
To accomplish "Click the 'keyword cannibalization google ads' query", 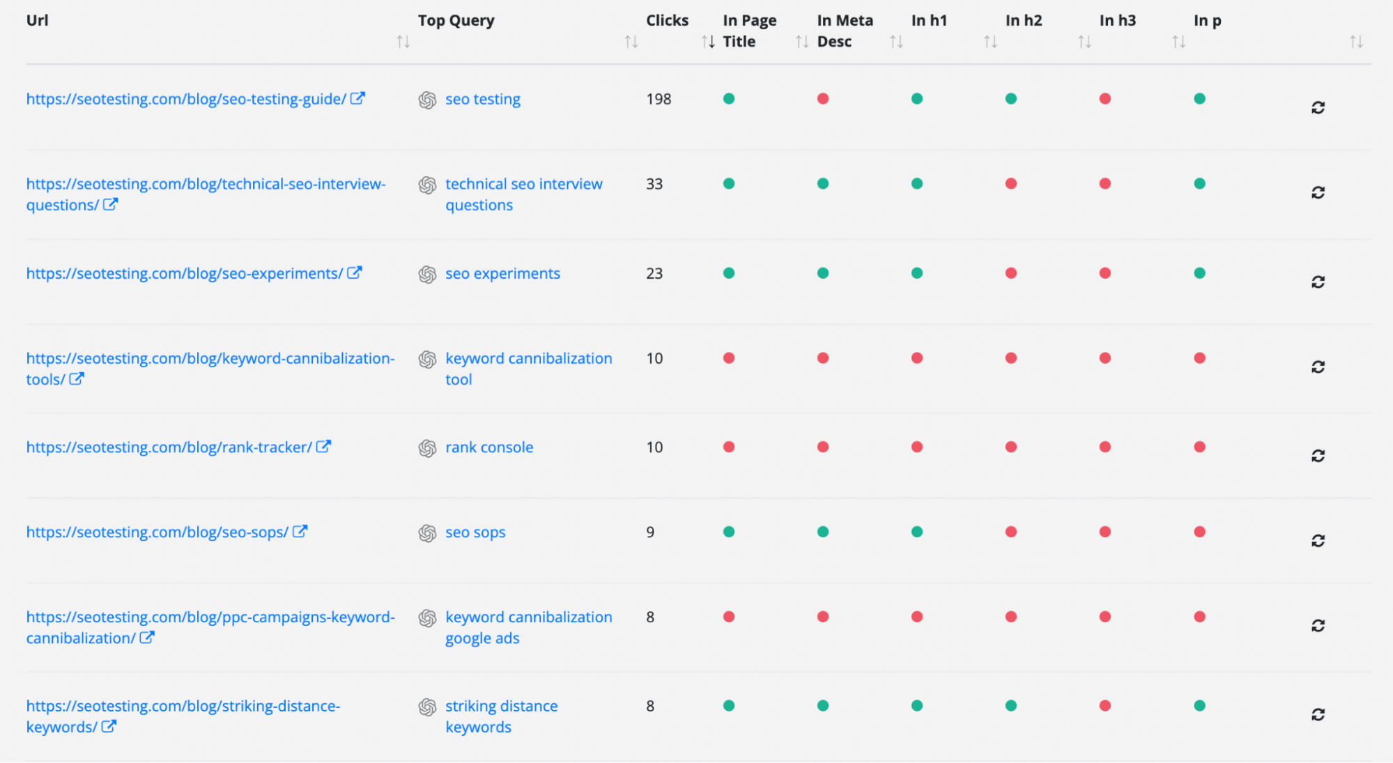I will (529, 628).
